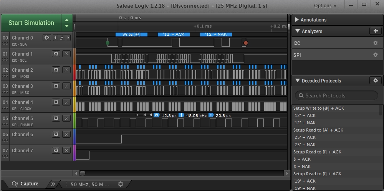Click the width measurement W icon
The image size is (384, 191).
tap(157, 115)
